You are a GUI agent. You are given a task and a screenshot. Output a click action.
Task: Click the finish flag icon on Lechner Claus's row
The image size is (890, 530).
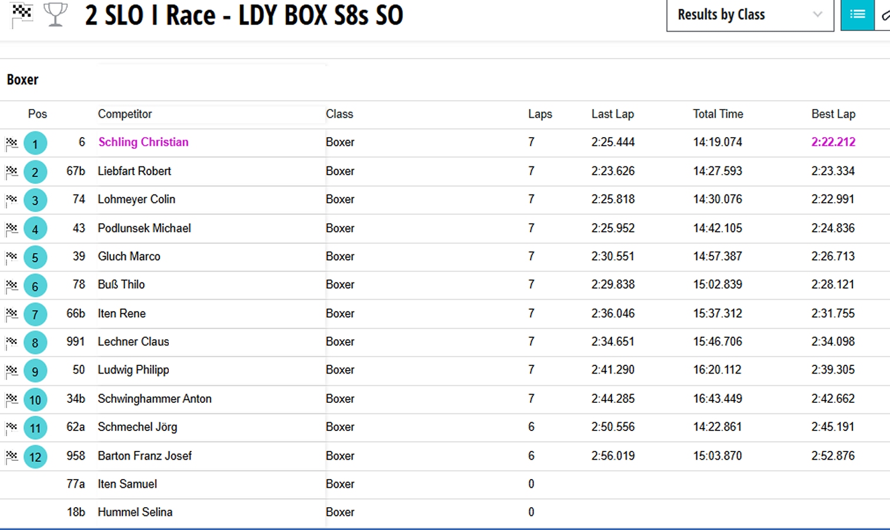(x=12, y=343)
